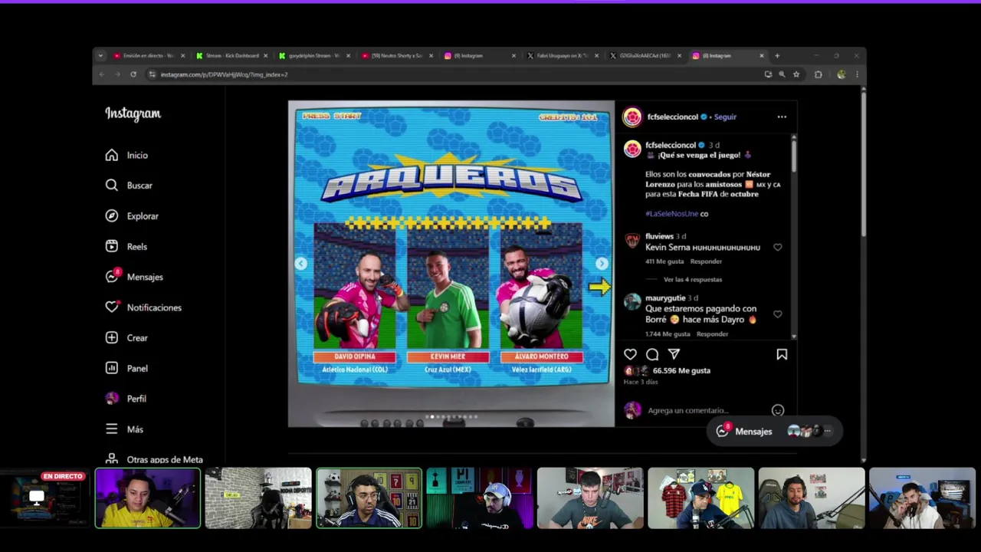Open a new browser tab
Viewport: 981px width, 552px height.
777,55
